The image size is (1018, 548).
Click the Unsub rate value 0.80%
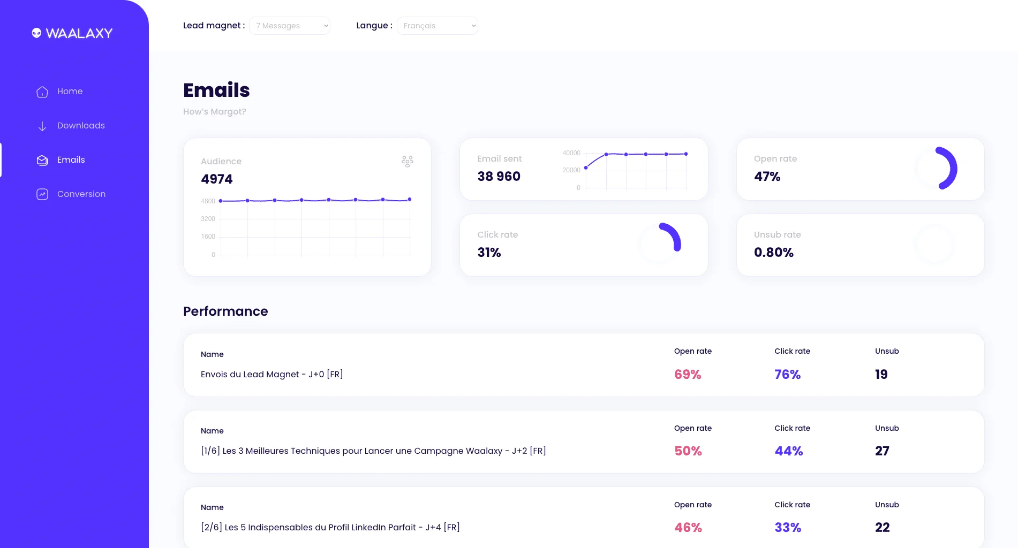click(774, 253)
